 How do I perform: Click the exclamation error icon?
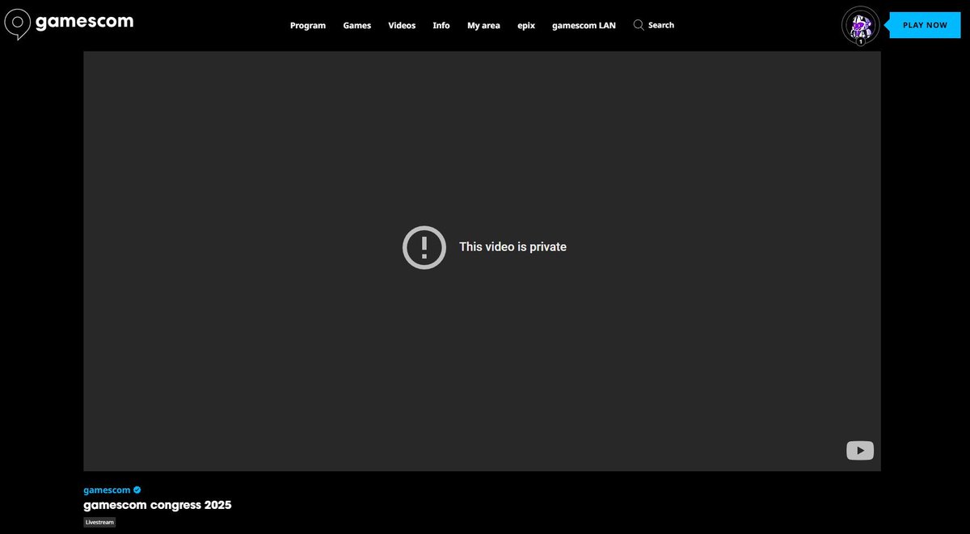(x=424, y=247)
